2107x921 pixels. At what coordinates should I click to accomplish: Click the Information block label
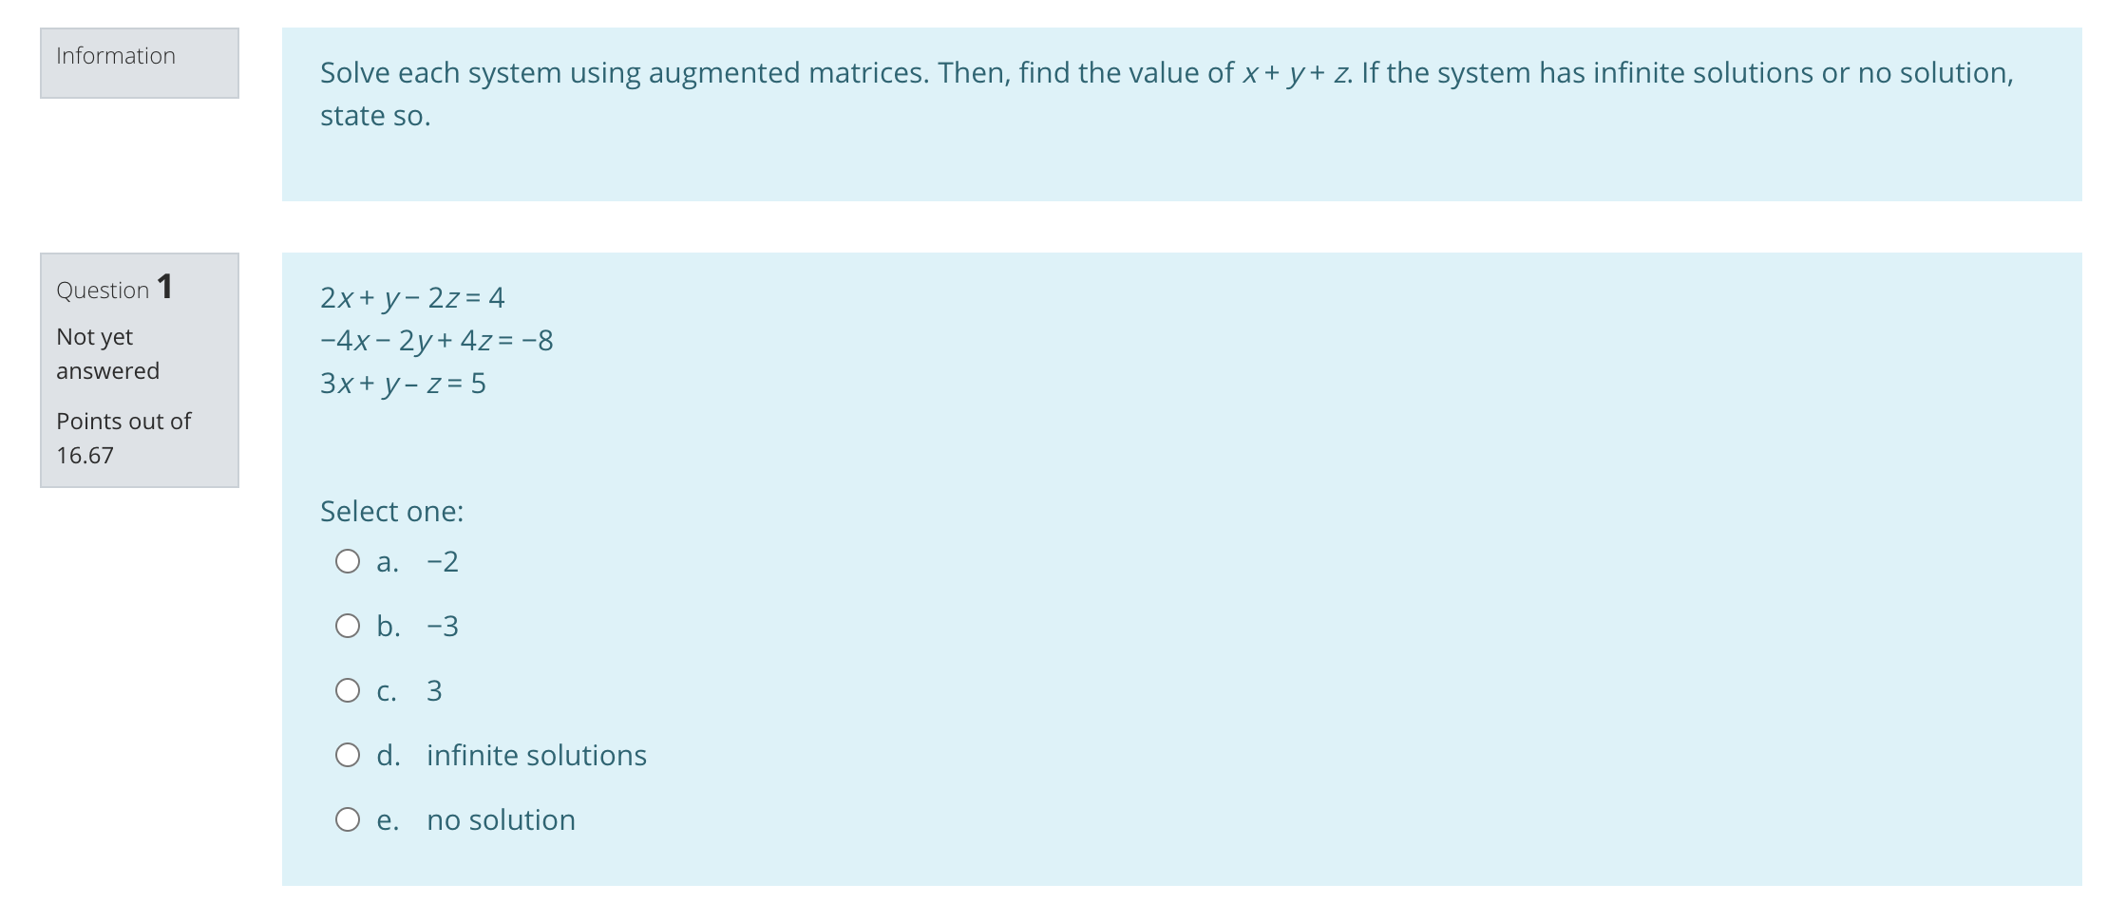pos(115,56)
